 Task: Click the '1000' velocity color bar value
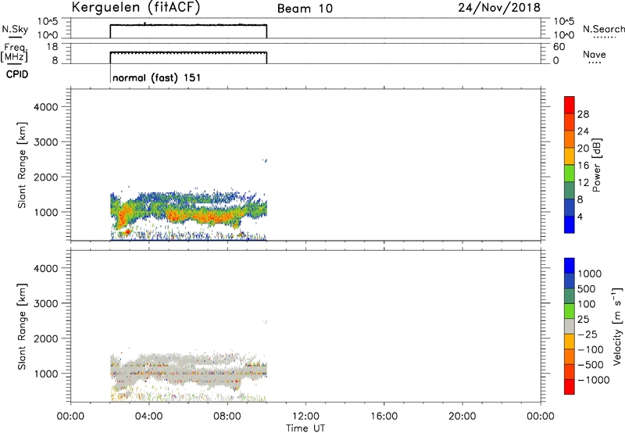click(x=589, y=274)
